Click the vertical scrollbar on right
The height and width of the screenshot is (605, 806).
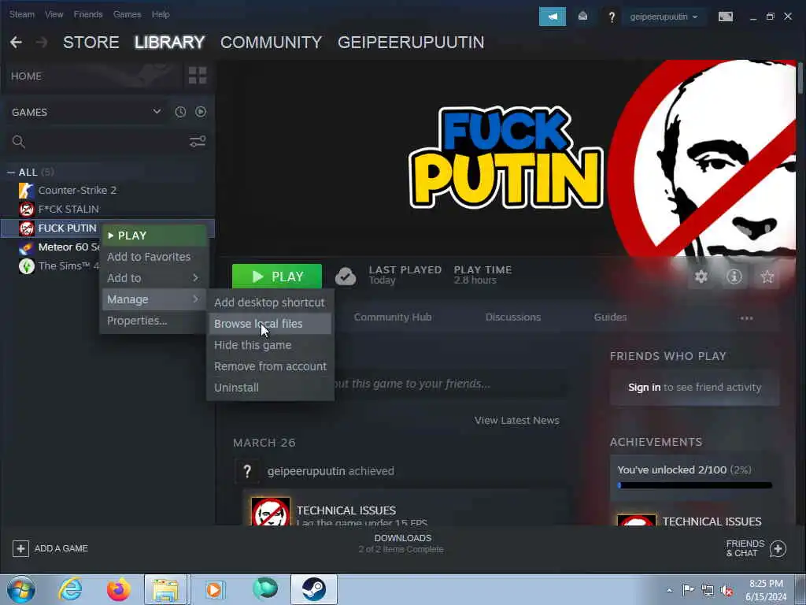tap(800, 77)
